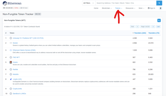Click the Non-Fungible Token Tracker heading
Screen dimensions: 166x96
coord(18,14)
